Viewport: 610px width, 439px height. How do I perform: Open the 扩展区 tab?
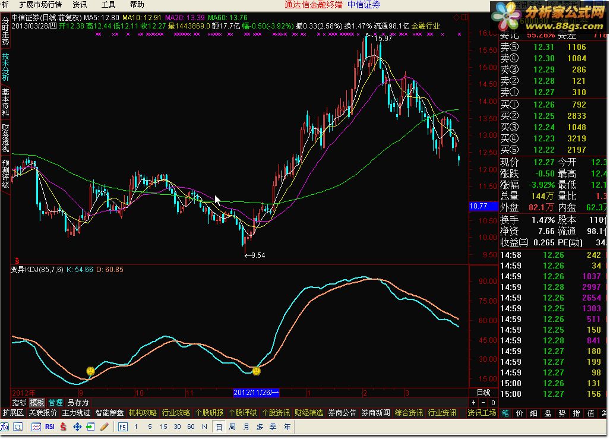[x=13, y=413]
